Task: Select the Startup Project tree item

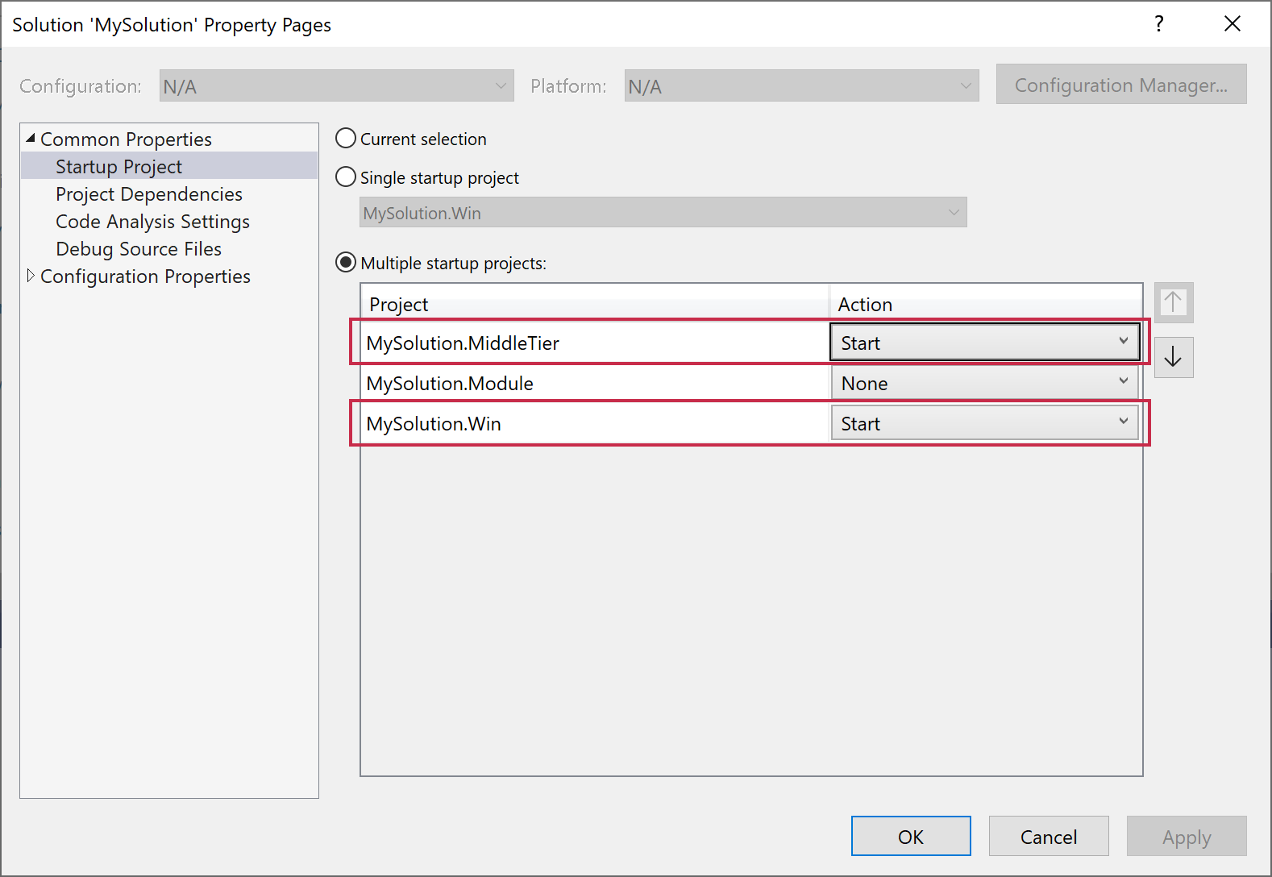Action: [x=118, y=167]
